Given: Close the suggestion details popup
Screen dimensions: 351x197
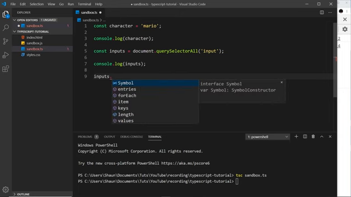Looking at the screenshot, I should point(281,83).
